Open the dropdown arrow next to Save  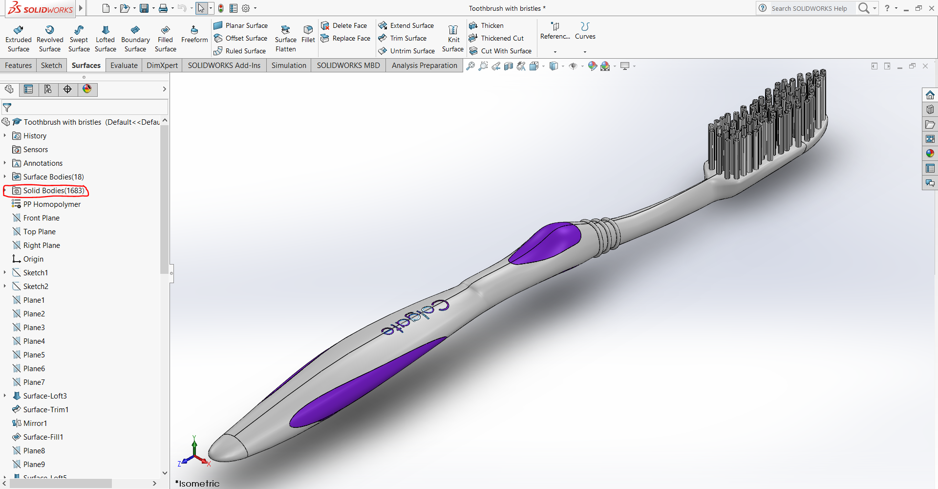click(153, 8)
